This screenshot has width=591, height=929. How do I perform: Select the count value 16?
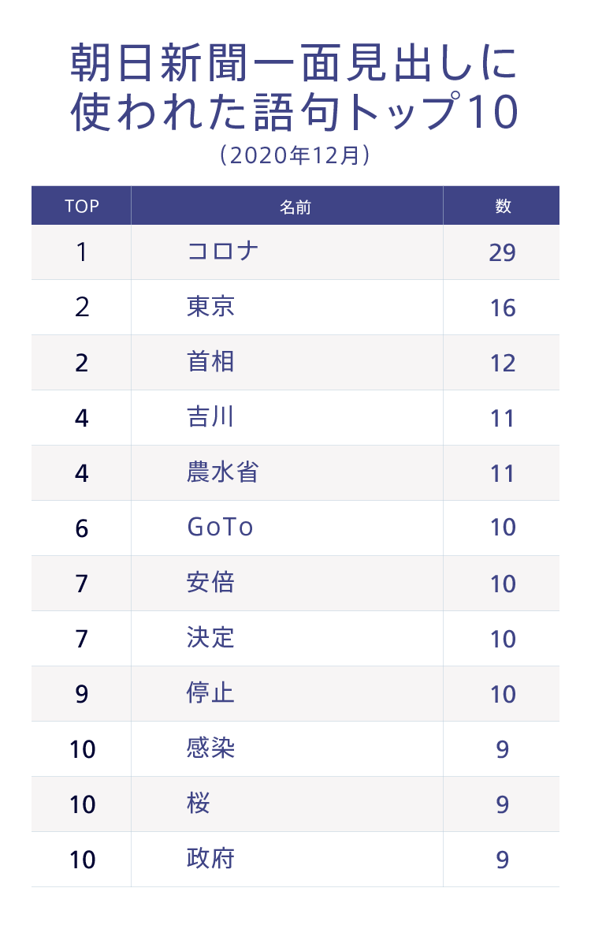(x=503, y=308)
